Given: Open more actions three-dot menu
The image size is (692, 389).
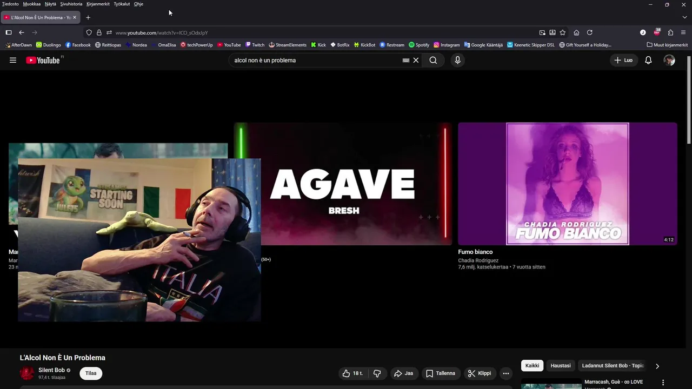Looking at the screenshot, I should pos(506,373).
